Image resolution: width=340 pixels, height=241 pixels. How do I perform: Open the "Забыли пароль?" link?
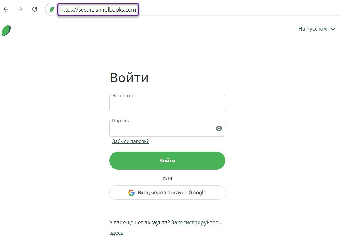click(130, 141)
